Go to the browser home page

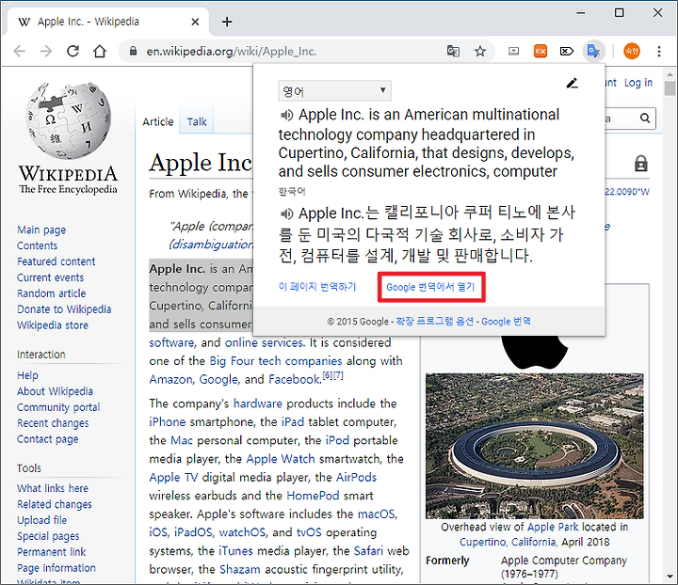[100, 51]
